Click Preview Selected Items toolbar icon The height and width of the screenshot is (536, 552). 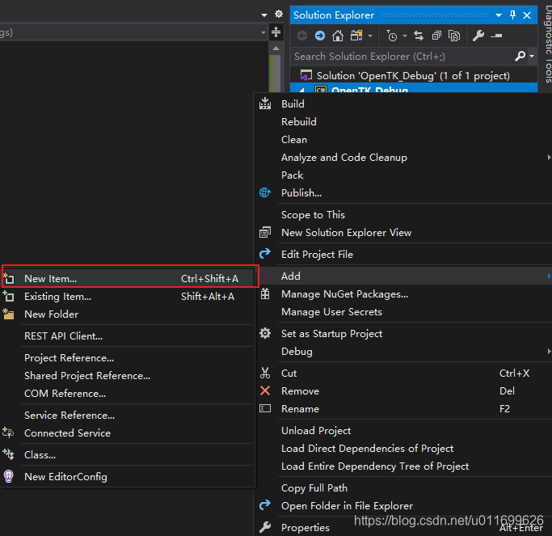click(496, 36)
